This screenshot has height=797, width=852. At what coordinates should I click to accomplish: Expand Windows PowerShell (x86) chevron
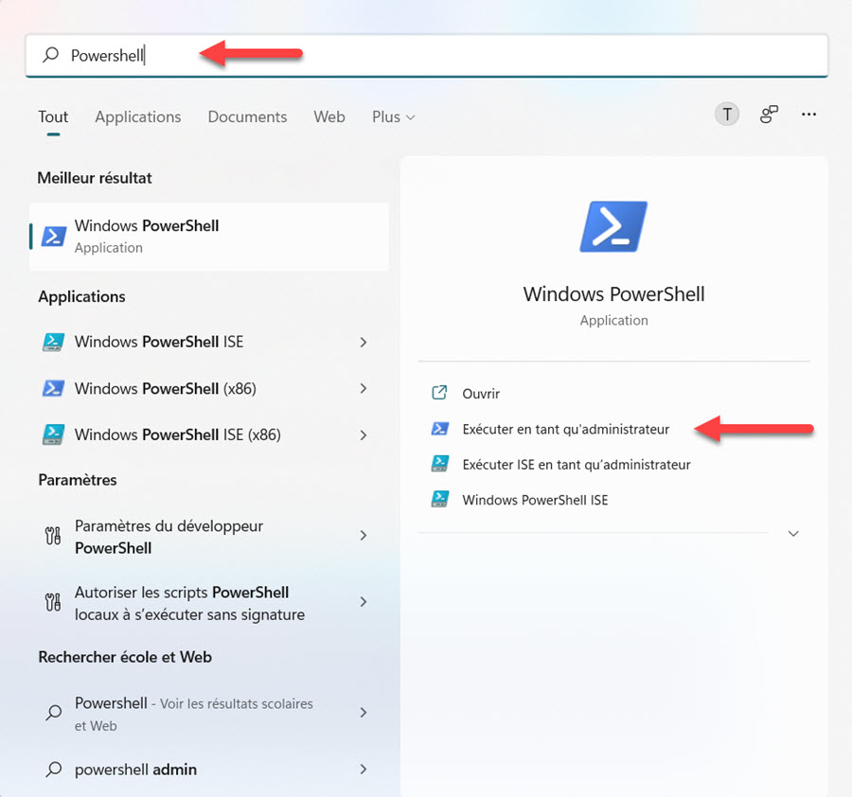pos(364,388)
